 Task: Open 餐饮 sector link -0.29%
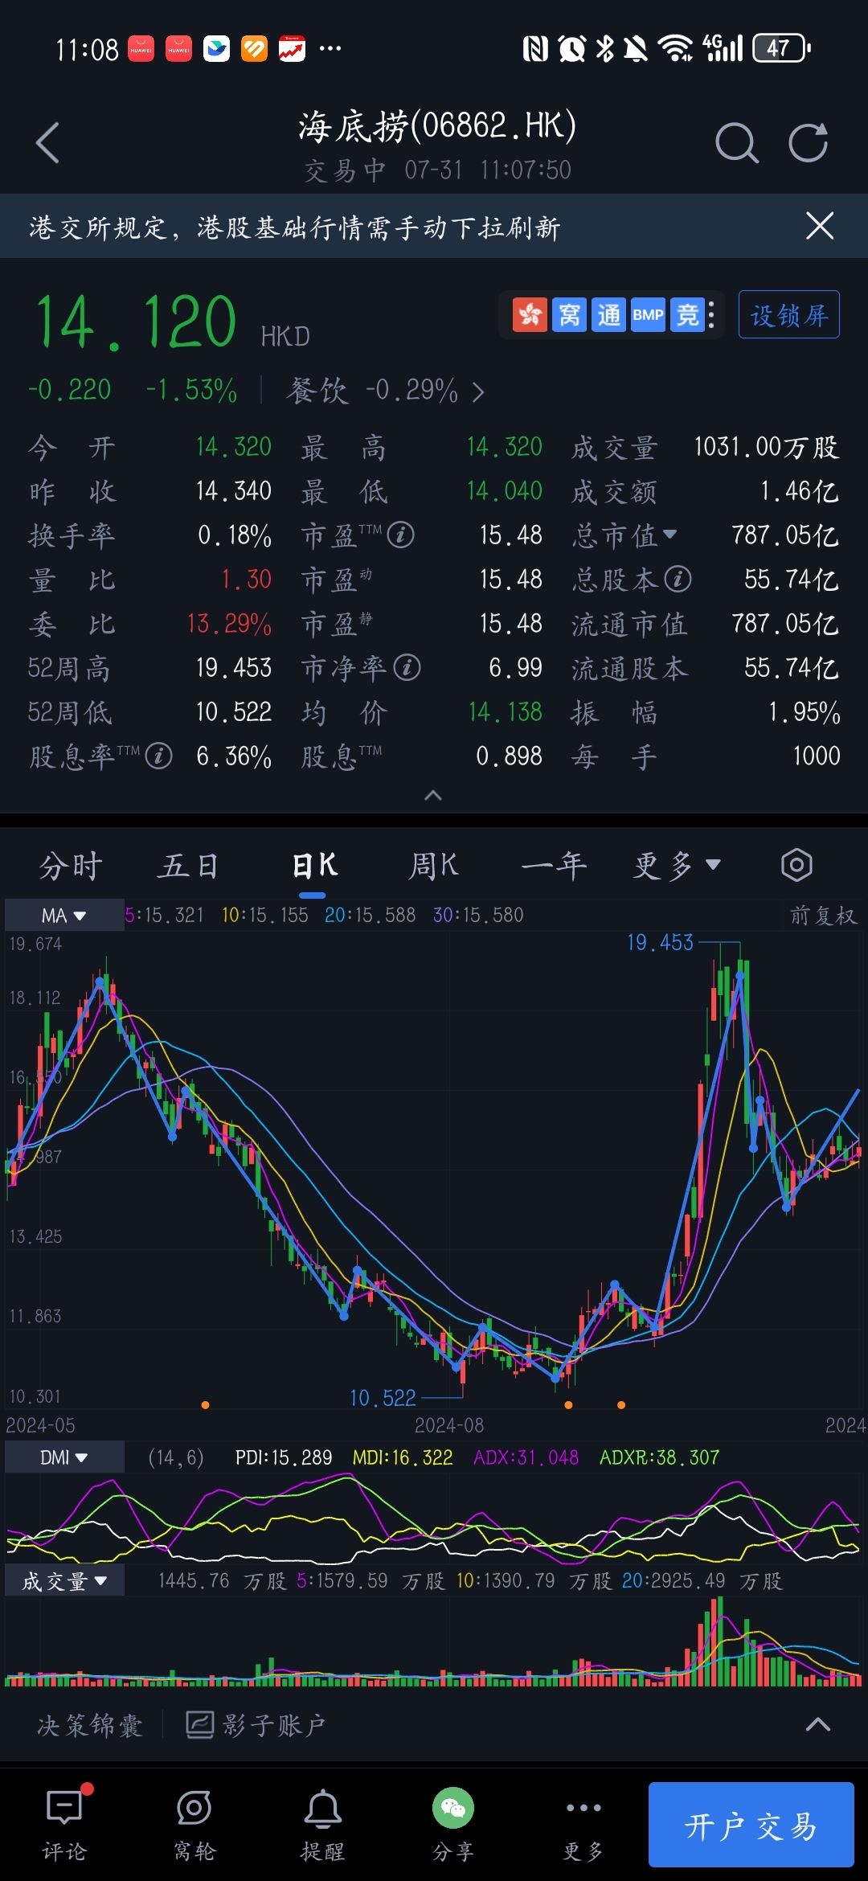386,391
